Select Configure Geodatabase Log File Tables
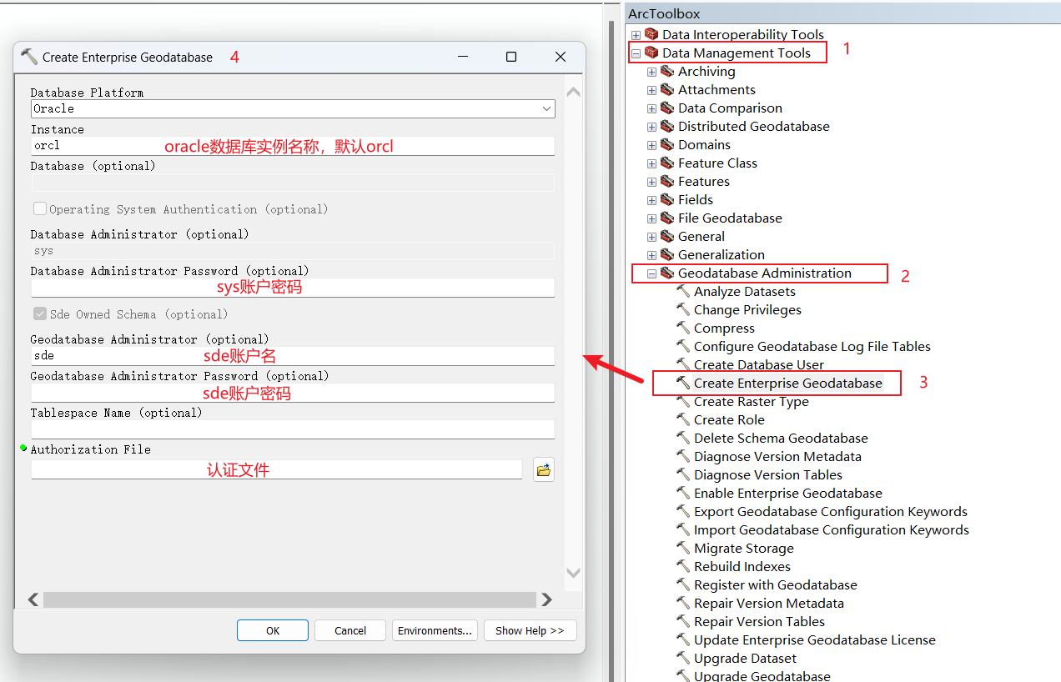The image size is (1061, 682). coord(812,346)
